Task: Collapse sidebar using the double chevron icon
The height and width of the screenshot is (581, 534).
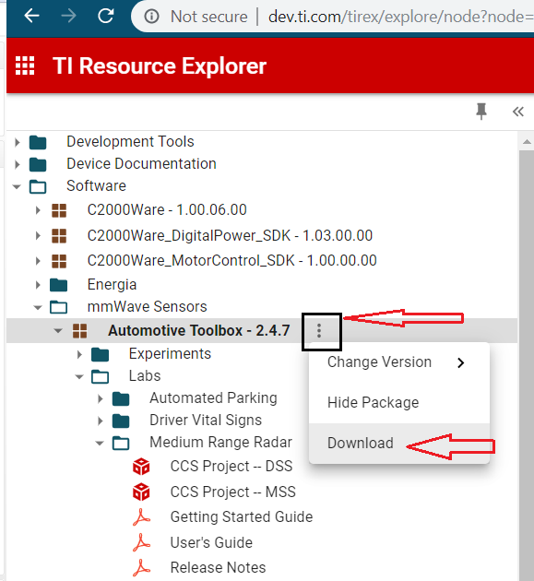Action: pos(518,112)
